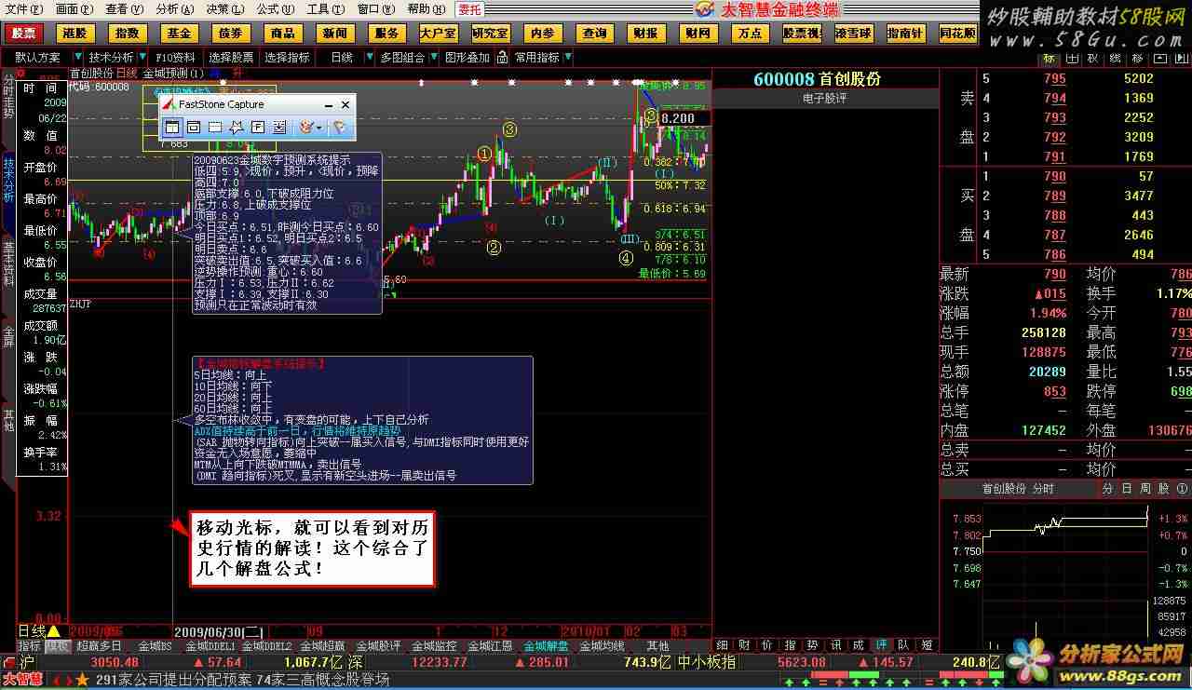Click the 指南针 toolbar button
This screenshot has height=690, width=1192.
[x=905, y=33]
